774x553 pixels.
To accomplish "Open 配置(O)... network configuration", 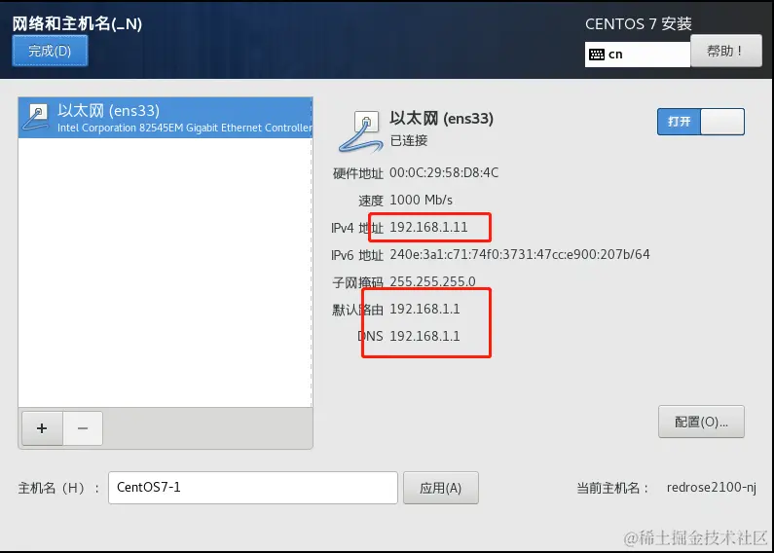I will [701, 422].
